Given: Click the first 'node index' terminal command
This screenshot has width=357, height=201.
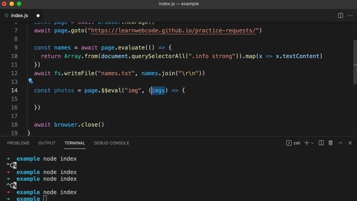Looking at the screenshot, I should click(60, 159).
